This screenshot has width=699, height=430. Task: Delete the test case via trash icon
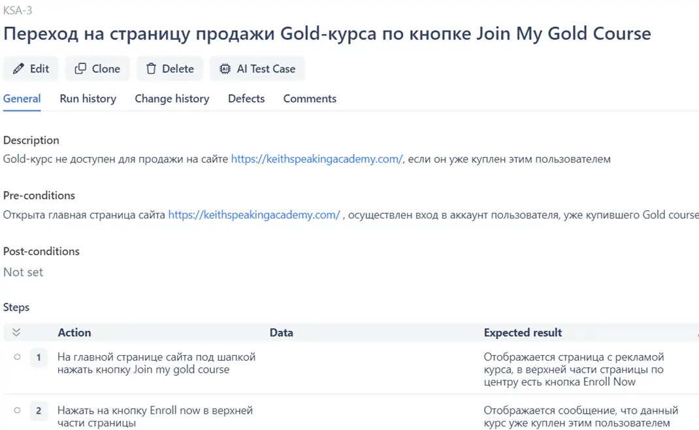pyautogui.click(x=169, y=69)
